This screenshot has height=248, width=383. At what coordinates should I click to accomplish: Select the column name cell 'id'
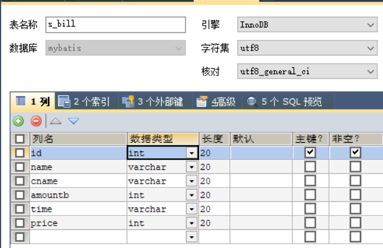click(x=78, y=153)
